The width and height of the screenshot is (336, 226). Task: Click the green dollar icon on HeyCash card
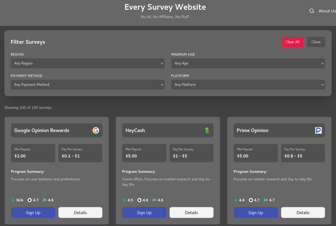(x=207, y=130)
